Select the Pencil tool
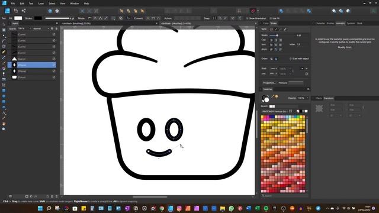This screenshot has width=379, height=213. tap(4, 57)
